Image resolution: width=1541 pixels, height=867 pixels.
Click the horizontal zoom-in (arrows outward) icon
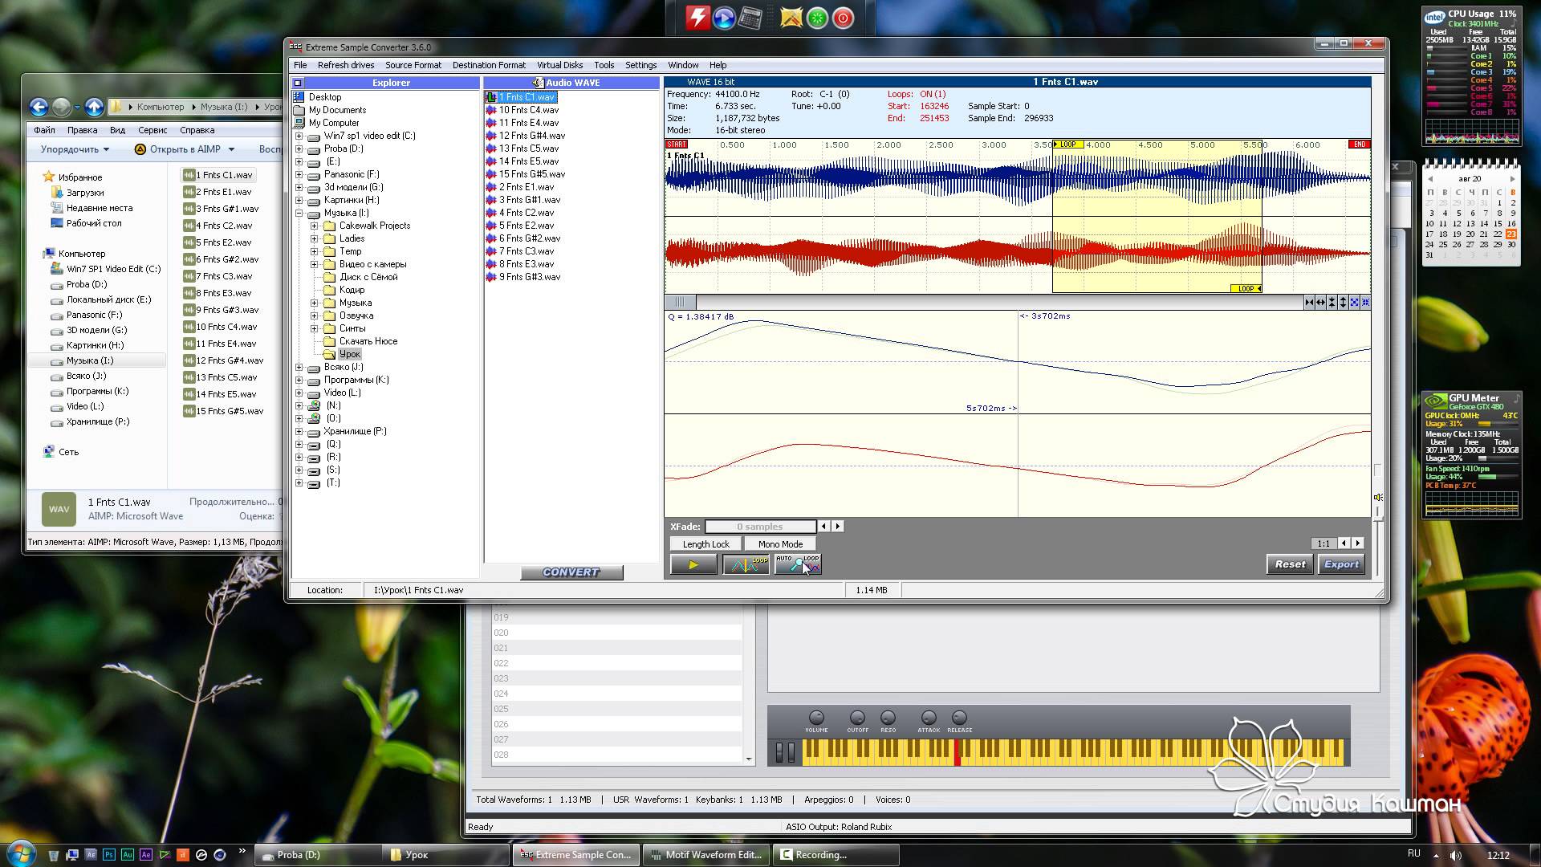pyautogui.click(x=1320, y=303)
